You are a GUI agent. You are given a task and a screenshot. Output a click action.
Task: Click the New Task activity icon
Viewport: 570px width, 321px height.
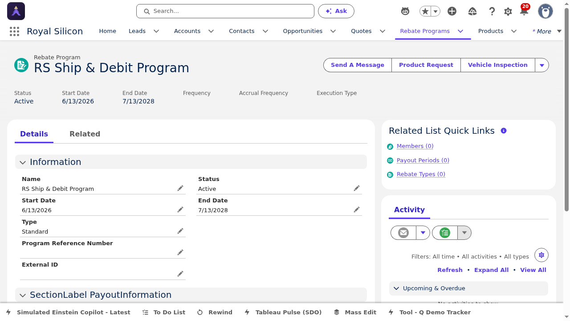[445, 233]
